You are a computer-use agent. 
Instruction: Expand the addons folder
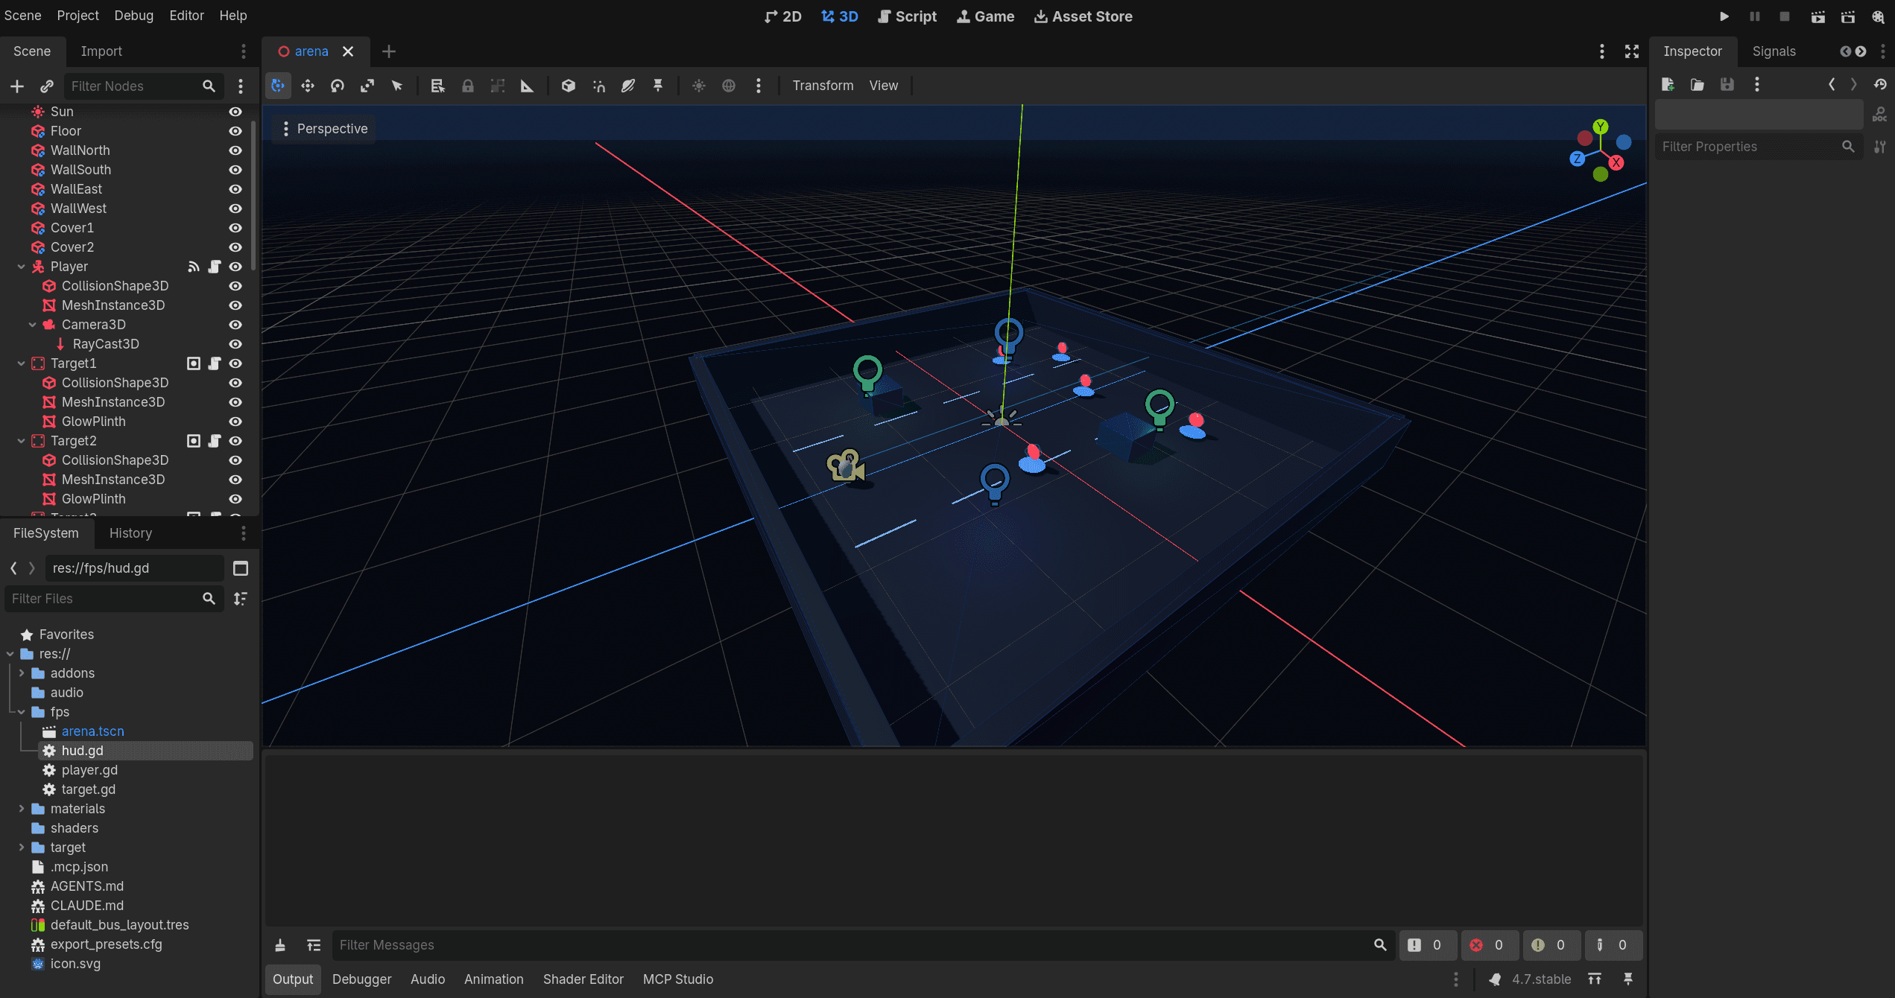(21, 673)
